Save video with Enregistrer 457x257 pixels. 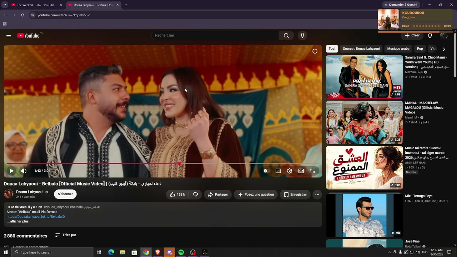(x=295, y=195)
